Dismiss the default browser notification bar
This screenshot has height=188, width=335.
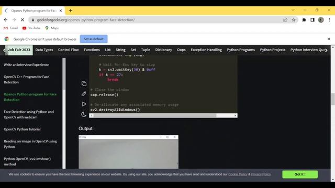pos(329,39)
